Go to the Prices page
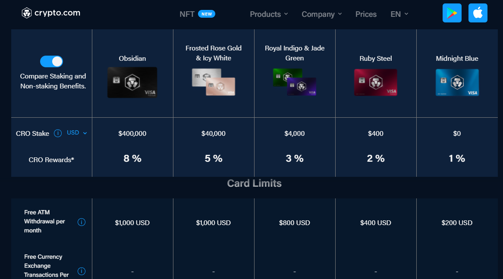 [366, 14]
